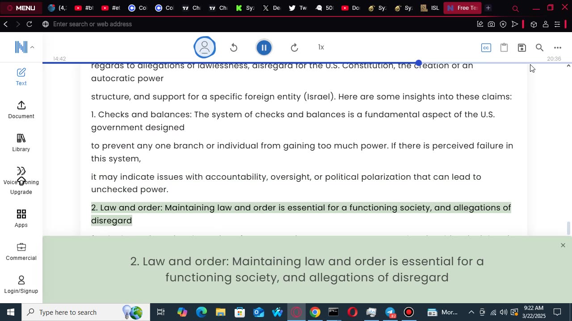This screenshot has width=572, height=321.
Task: Switch to the 'Tw' Twitter tab
Action: click(x=299, y=8)
